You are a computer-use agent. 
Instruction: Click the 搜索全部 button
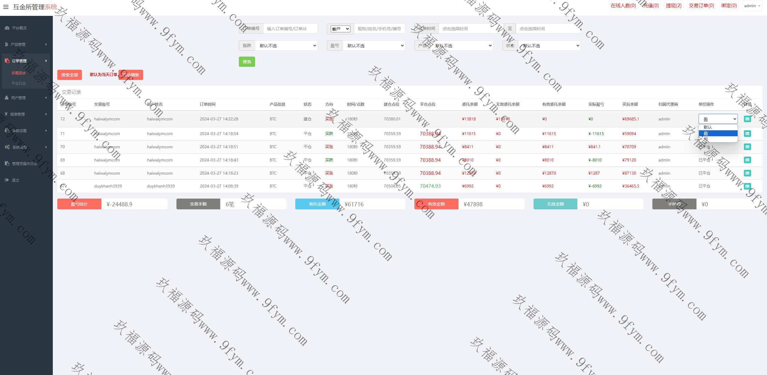(69, 75)
